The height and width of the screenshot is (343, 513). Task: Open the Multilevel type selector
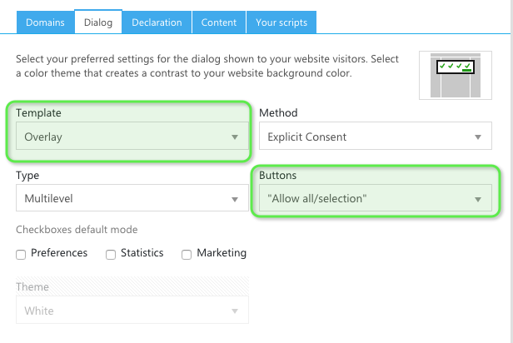pos(132,199)
